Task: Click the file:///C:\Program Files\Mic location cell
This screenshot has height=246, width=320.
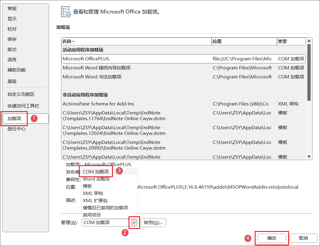Action: click(x=242, y=59)
